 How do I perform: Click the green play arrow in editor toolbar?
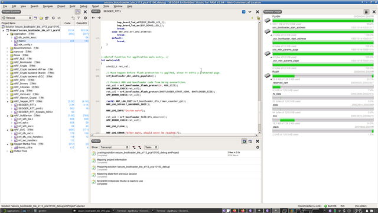(x=252, y=18)
